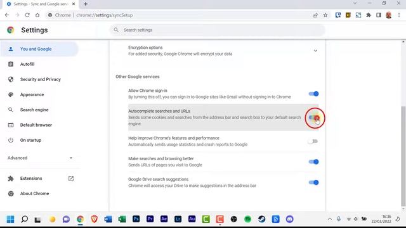Image resolution: width=406 pixels, height=228 pixels.
Task: Launch Lightroom from taskbar
Action: (178, 219)
